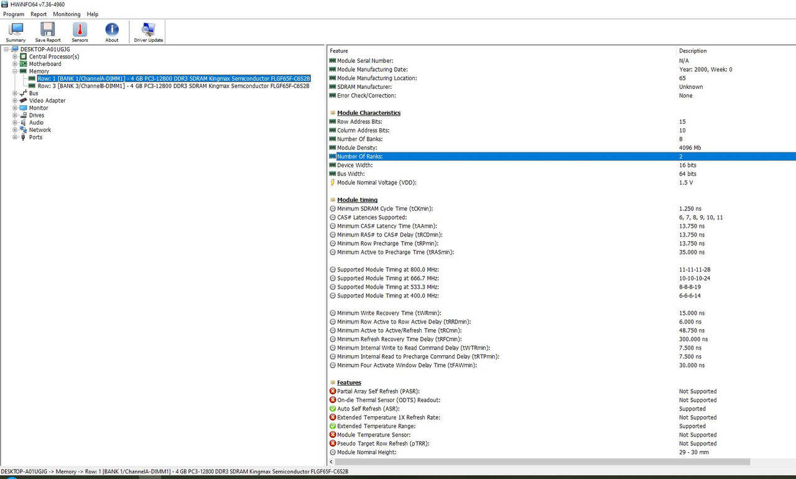The height and width of the screenshot is (479, 796).
Task: Expand the Central Processor(s) node
Action: click(x=15, y=57)
